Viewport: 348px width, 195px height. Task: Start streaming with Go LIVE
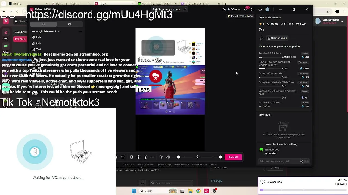point(233,157)
